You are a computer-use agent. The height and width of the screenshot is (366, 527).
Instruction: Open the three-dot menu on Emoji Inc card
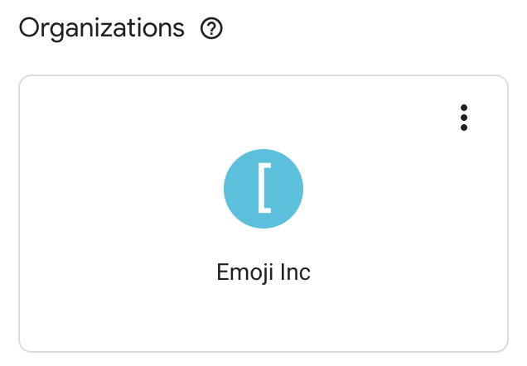coord(464,118)
